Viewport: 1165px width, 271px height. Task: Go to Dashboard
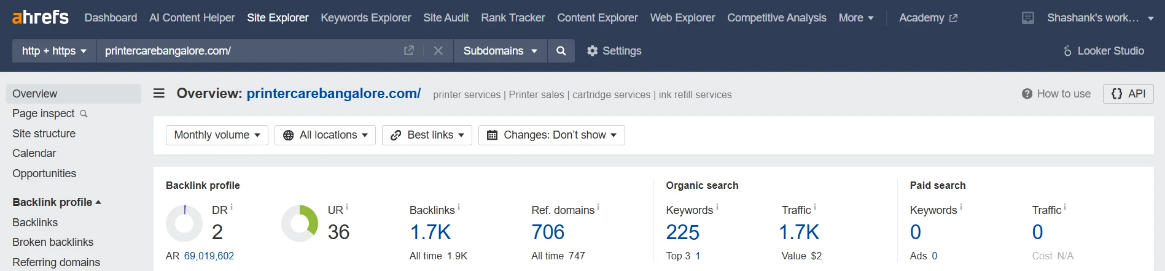(x=111, y=18)
